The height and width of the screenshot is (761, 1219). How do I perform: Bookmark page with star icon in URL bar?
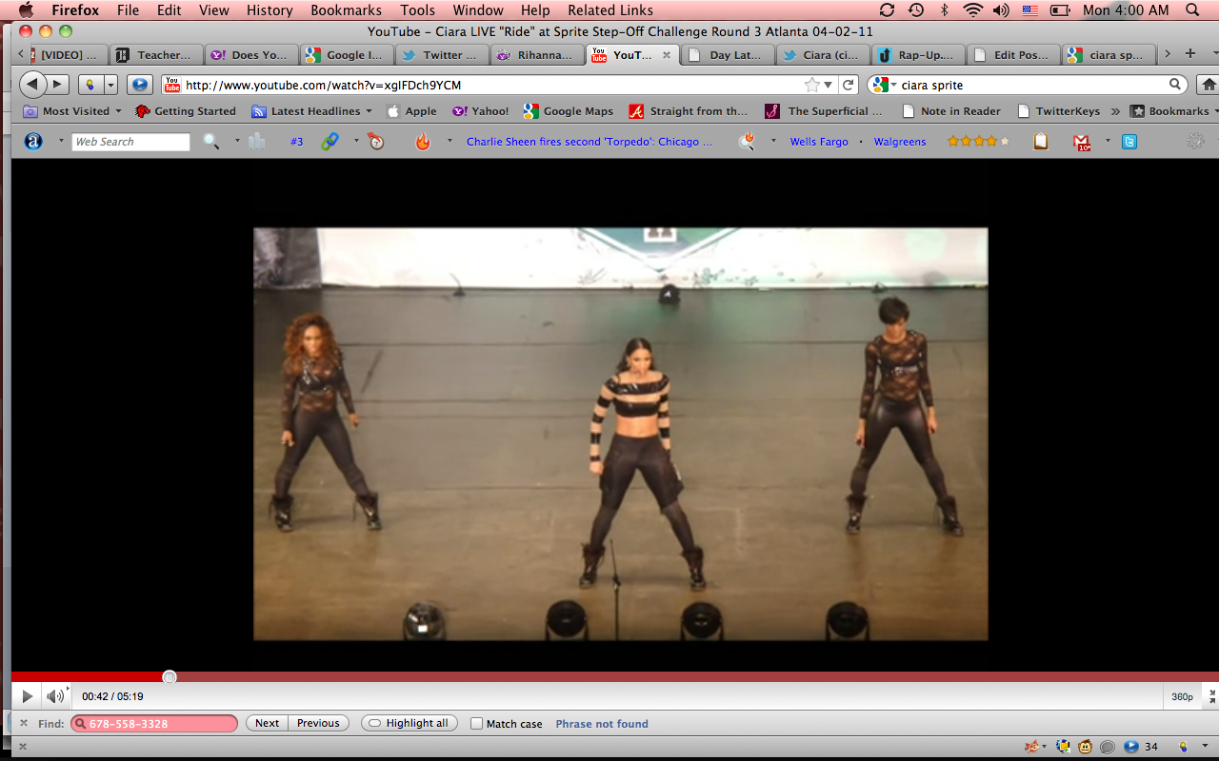click(811, 85)
